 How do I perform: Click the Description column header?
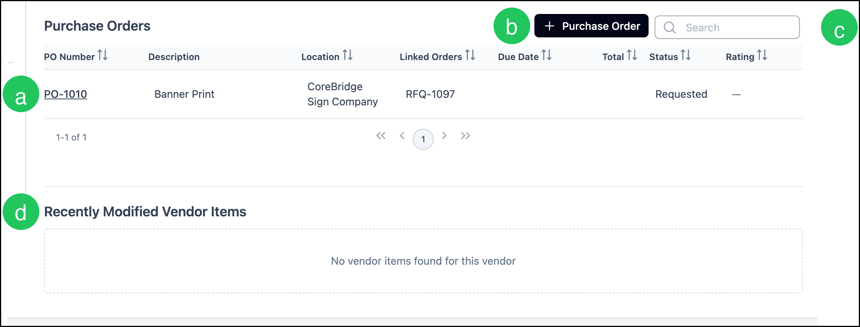coord(174,57)
